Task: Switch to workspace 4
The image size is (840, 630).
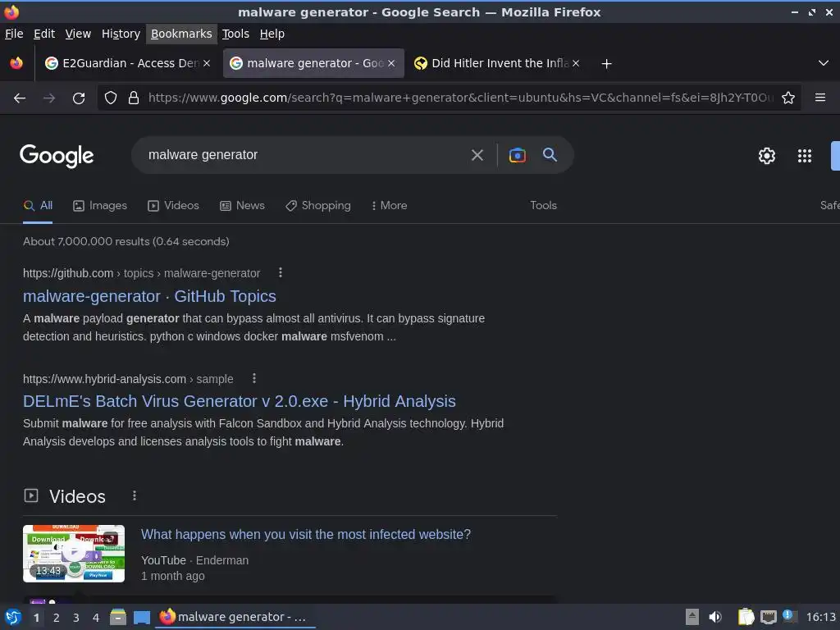Action: [96, 618]
